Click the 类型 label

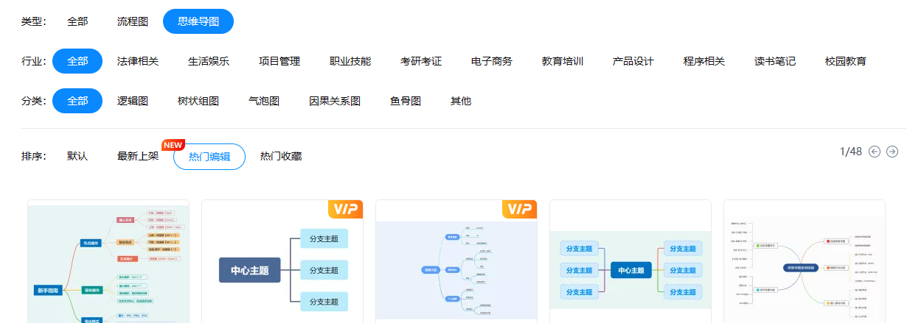pyautogui.click(x=34, y=21)
